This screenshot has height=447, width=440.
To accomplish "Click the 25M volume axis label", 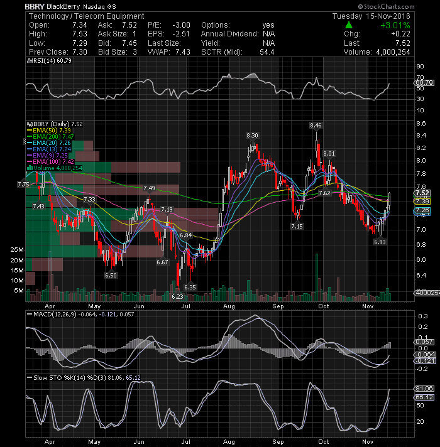I will point(17,250).
